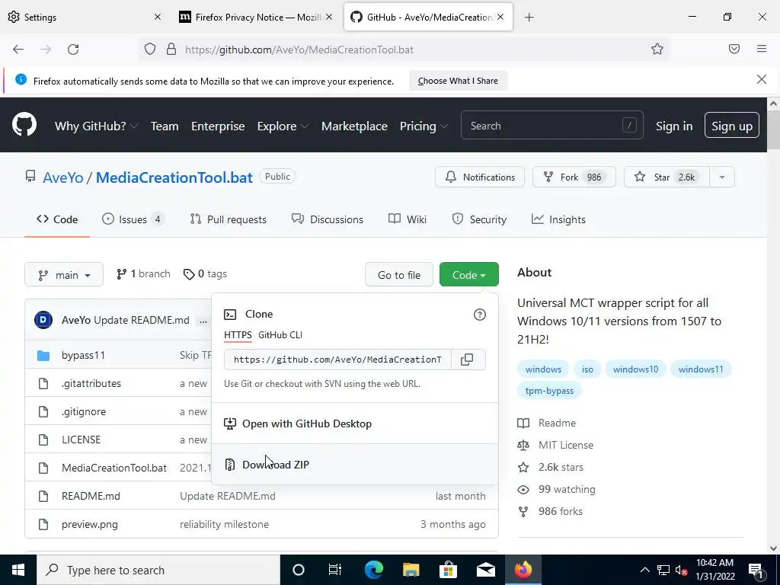This screenshot has height=585, width=780.
Task: Open the Issues tab
Action: (x=133, y=219)
